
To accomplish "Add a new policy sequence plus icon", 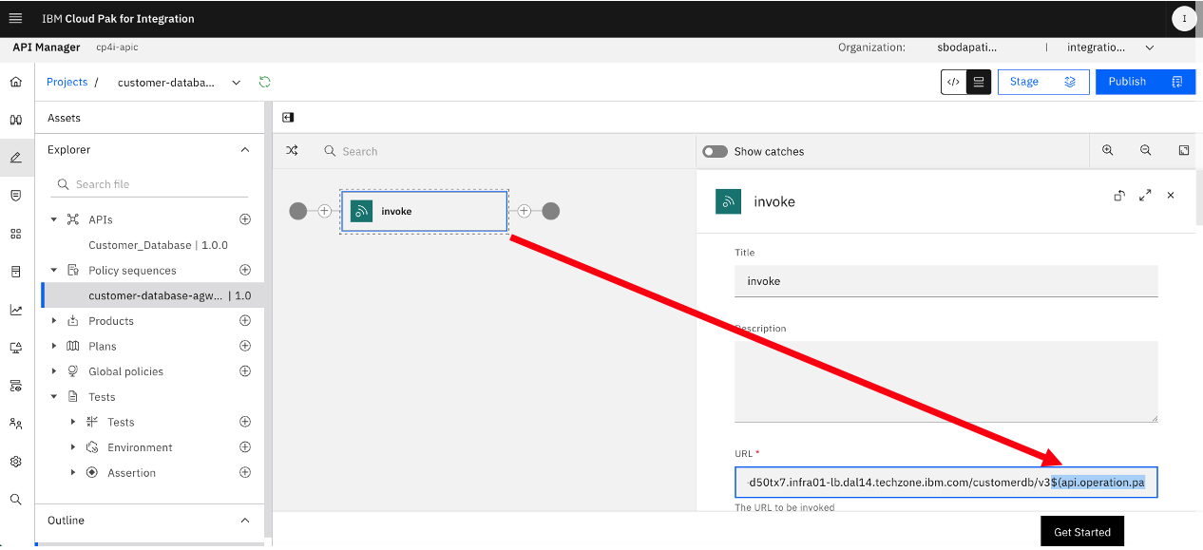I will [x=244, y=270].
